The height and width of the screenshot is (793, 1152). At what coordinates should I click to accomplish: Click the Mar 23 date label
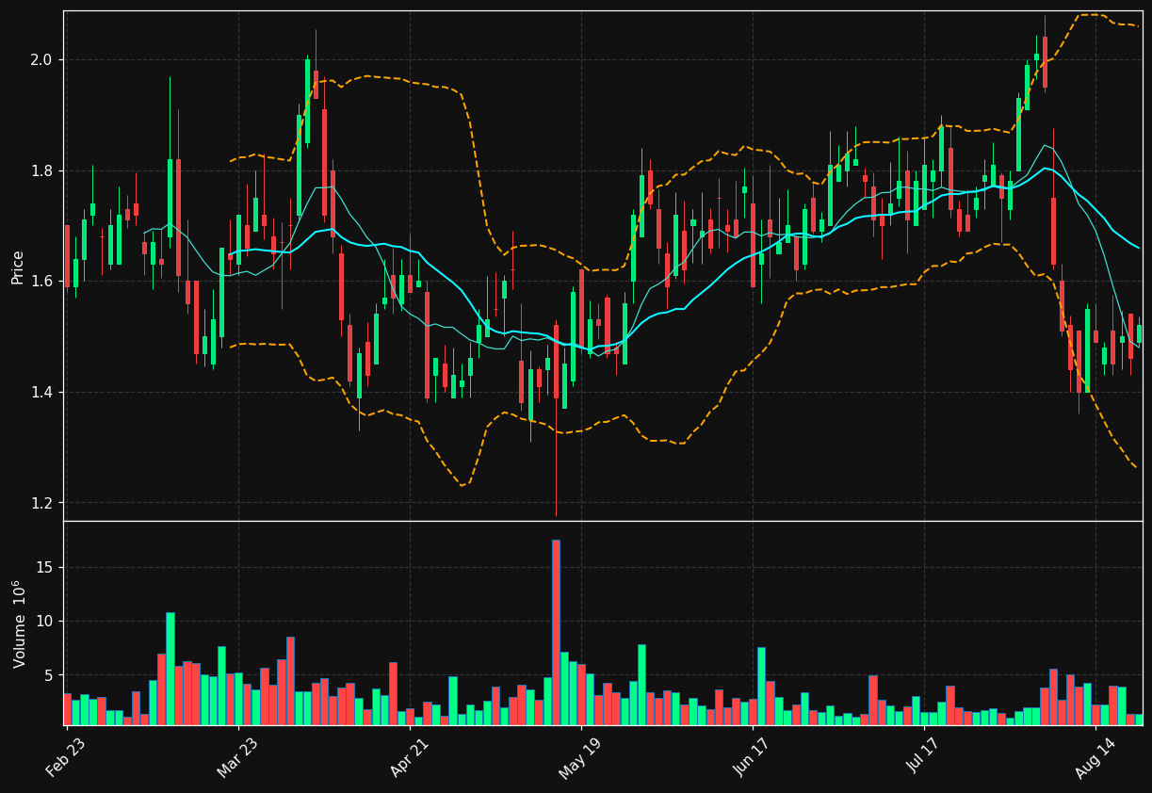pyautogui.click(x=237, y=756)
